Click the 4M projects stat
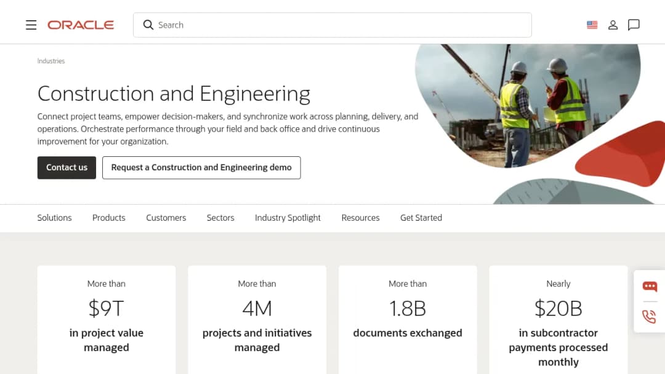Viewport: 665px width, 374px height. 257,308
